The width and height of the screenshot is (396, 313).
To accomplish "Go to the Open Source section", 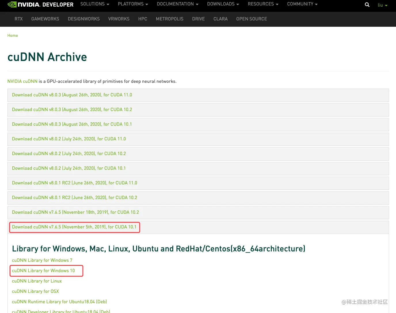I will (x=252, y=19).
